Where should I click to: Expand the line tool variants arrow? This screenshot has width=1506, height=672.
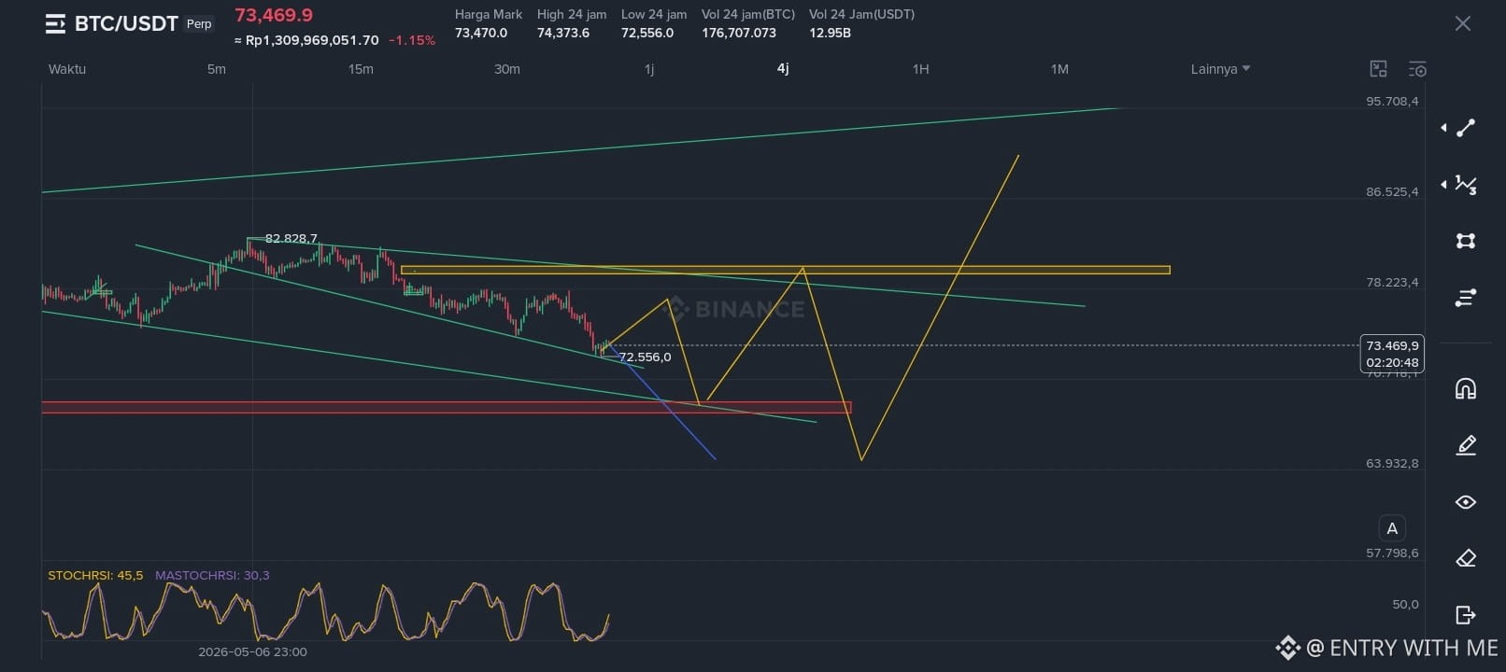pos(1443,128)
